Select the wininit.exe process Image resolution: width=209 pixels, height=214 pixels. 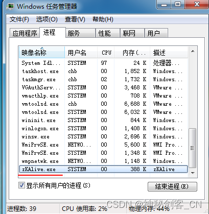pos(103,120)
